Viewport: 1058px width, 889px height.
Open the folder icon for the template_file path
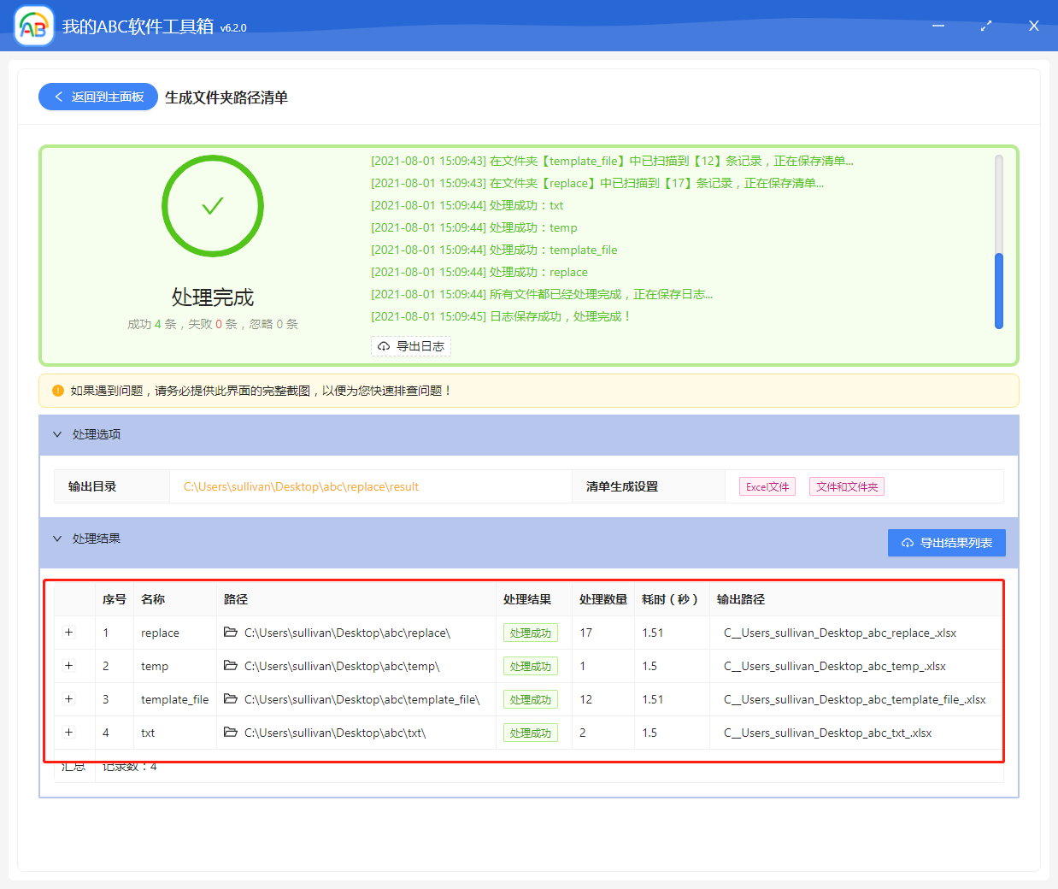[230, 699]
